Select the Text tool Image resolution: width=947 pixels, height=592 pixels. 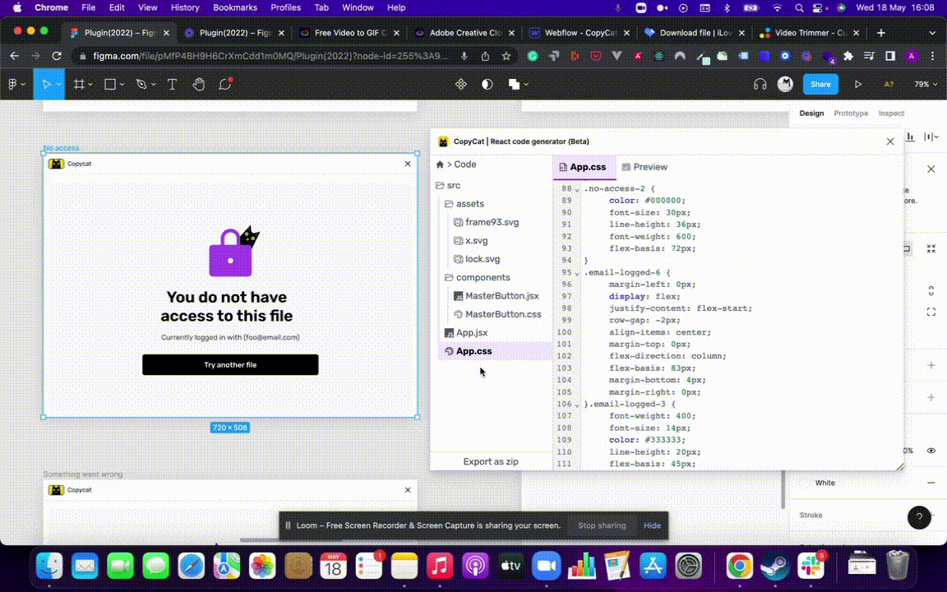point(172,85)
